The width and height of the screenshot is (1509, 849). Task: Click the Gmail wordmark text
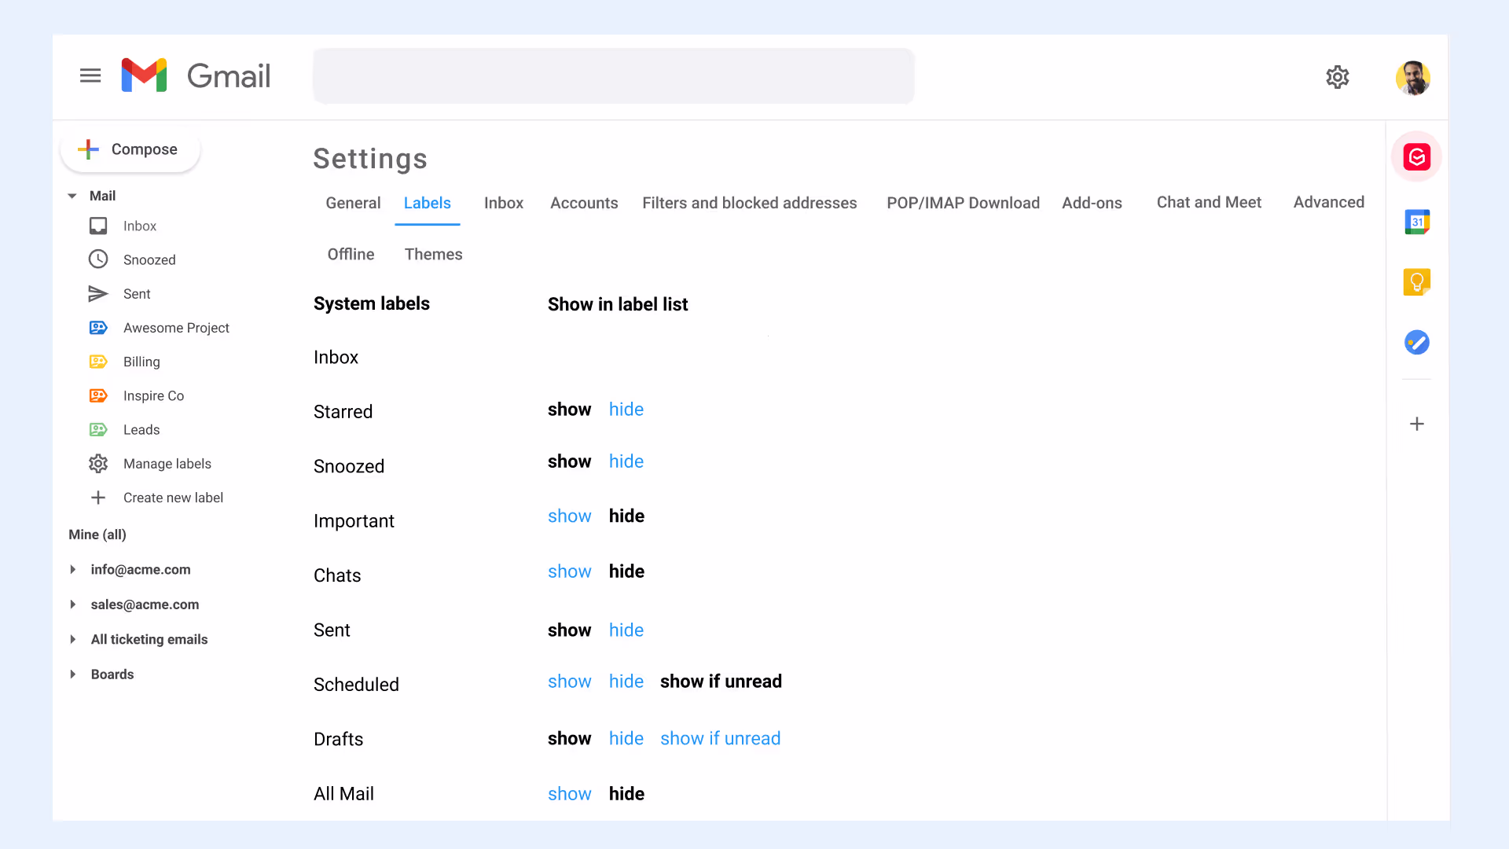(x=229, y=76)
